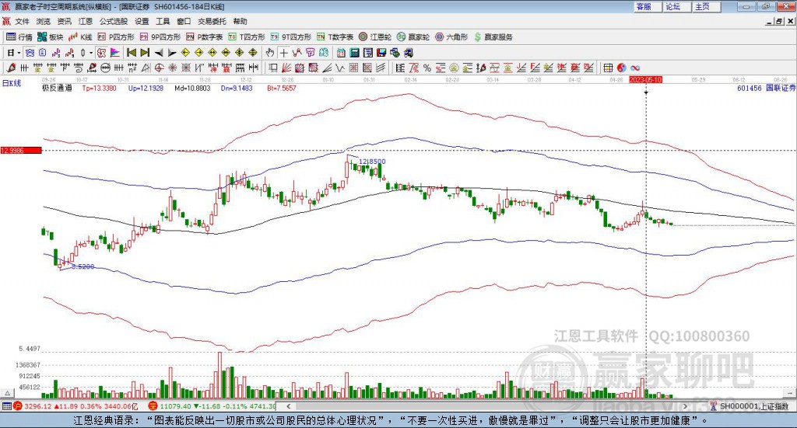Viewport: 797px width, 428px height.
Task: Click the n² square number tool
Action: click(x=132, y=68)
